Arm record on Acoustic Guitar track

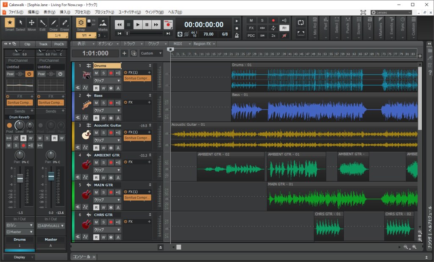[x=111, y=132]
